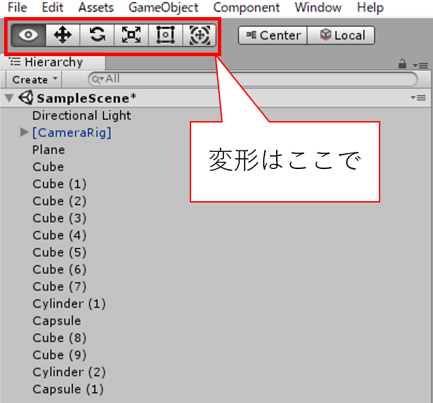Screen dimensions: 433x403
Task: Select the Rotate tool
Action: pyautogui.click(x=97, y=35)
